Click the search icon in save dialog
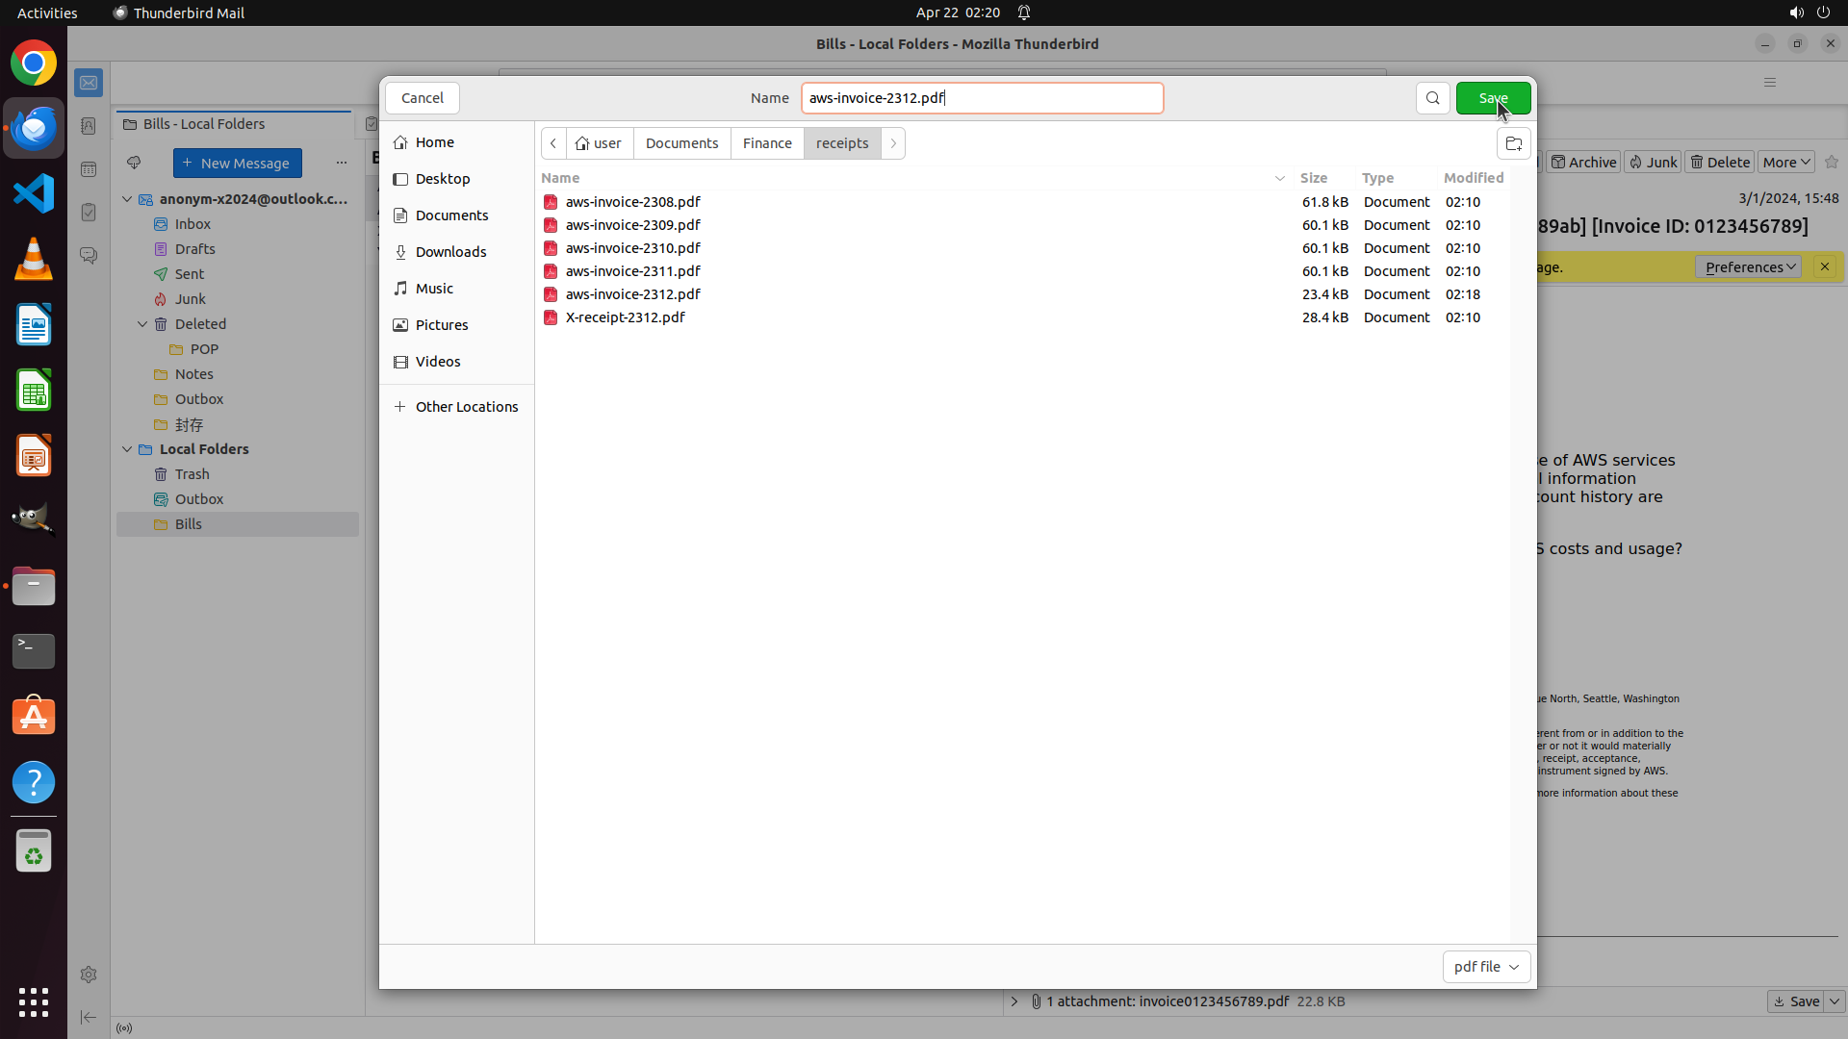Viewport: 1848px width, 1039px height. 1432,98
